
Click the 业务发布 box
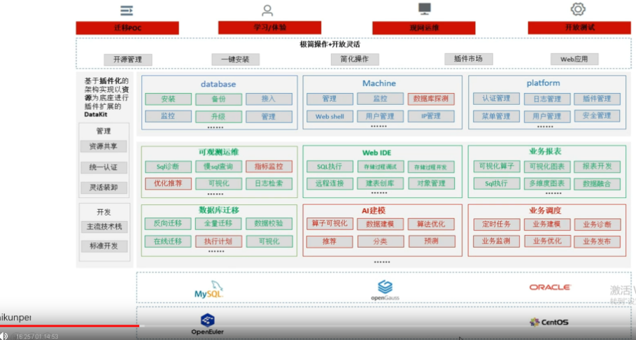(x=597, y=242)
